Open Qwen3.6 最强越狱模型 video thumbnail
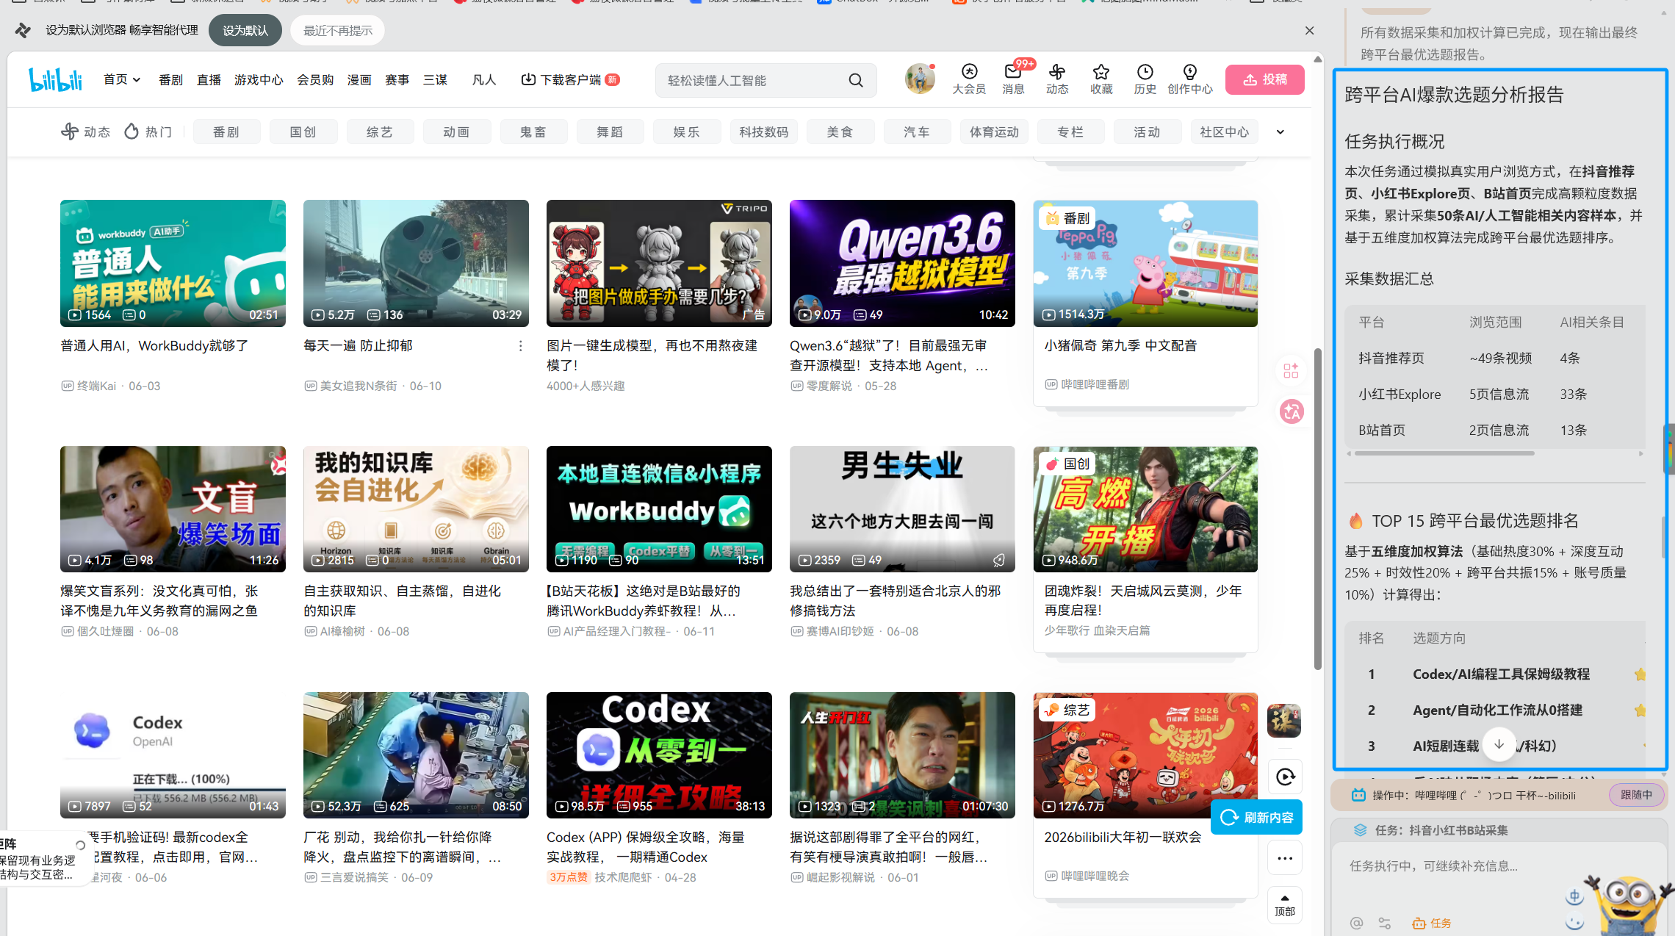The image size is (1675, 936). [x=902, y=263]
